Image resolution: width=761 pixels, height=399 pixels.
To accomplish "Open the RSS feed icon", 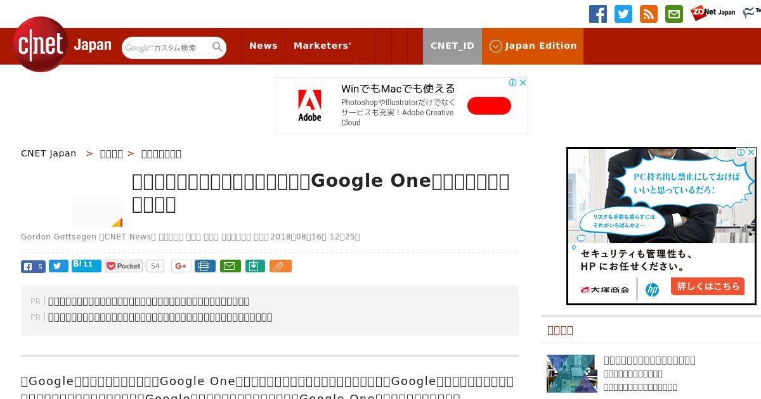I will coord(649,14).
